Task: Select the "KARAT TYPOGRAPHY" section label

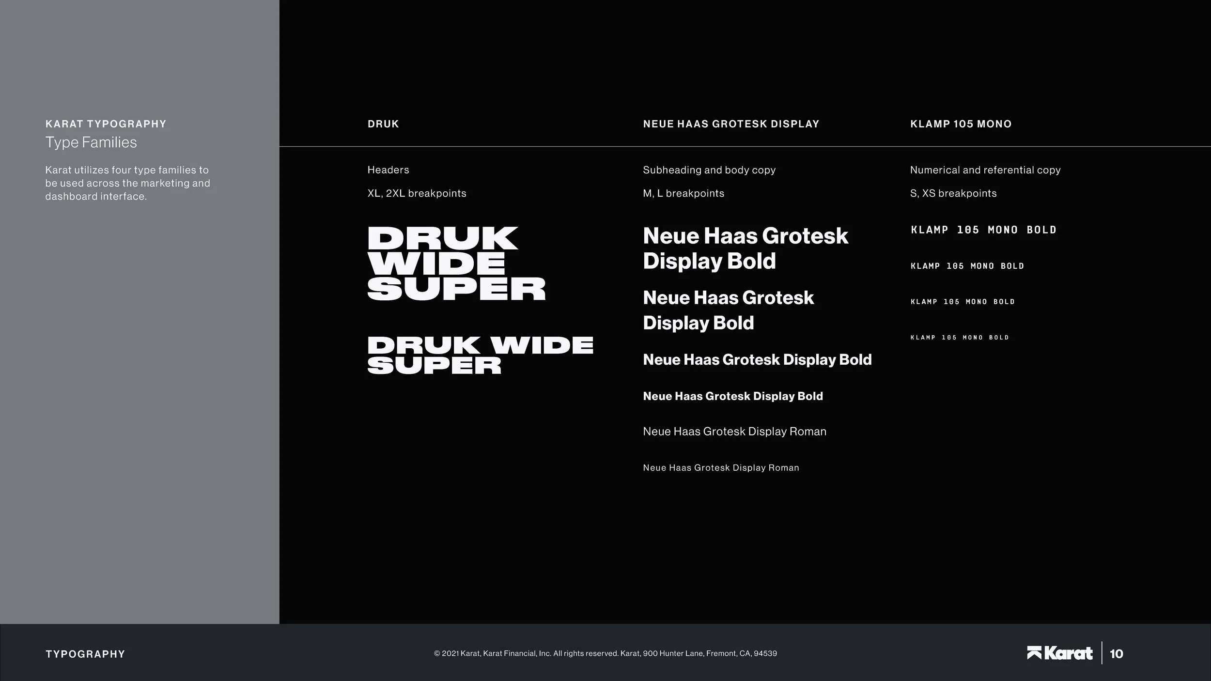Action: 106,124
